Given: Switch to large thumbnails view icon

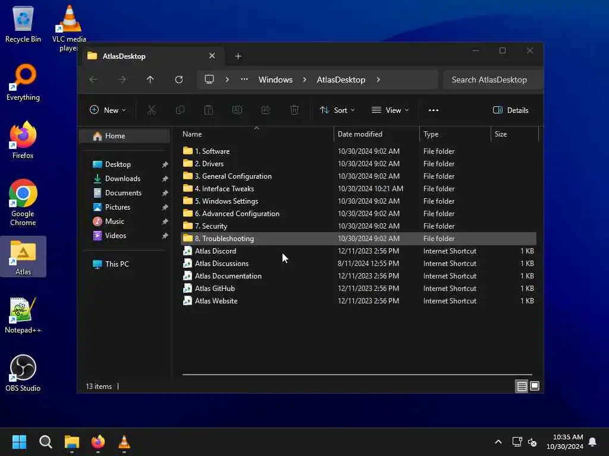Looking at the screenshot, I should (535, 386).
